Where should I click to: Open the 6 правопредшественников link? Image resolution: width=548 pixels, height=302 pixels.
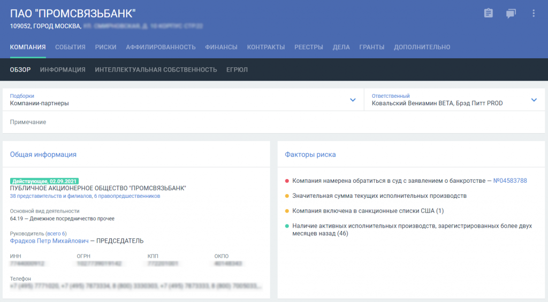pyautogui.click(x=127, y=196)
